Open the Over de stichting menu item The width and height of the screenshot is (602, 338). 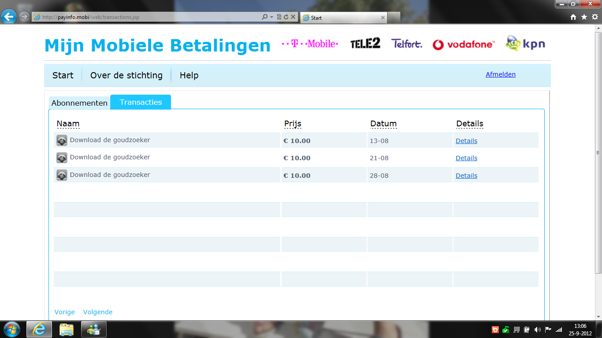(x=126, y=75)
